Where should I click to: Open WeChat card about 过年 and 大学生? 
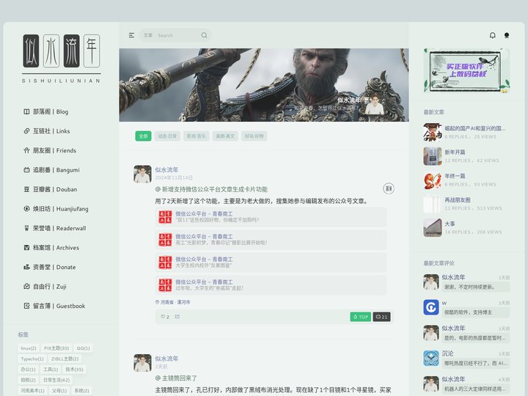[271, 285]
